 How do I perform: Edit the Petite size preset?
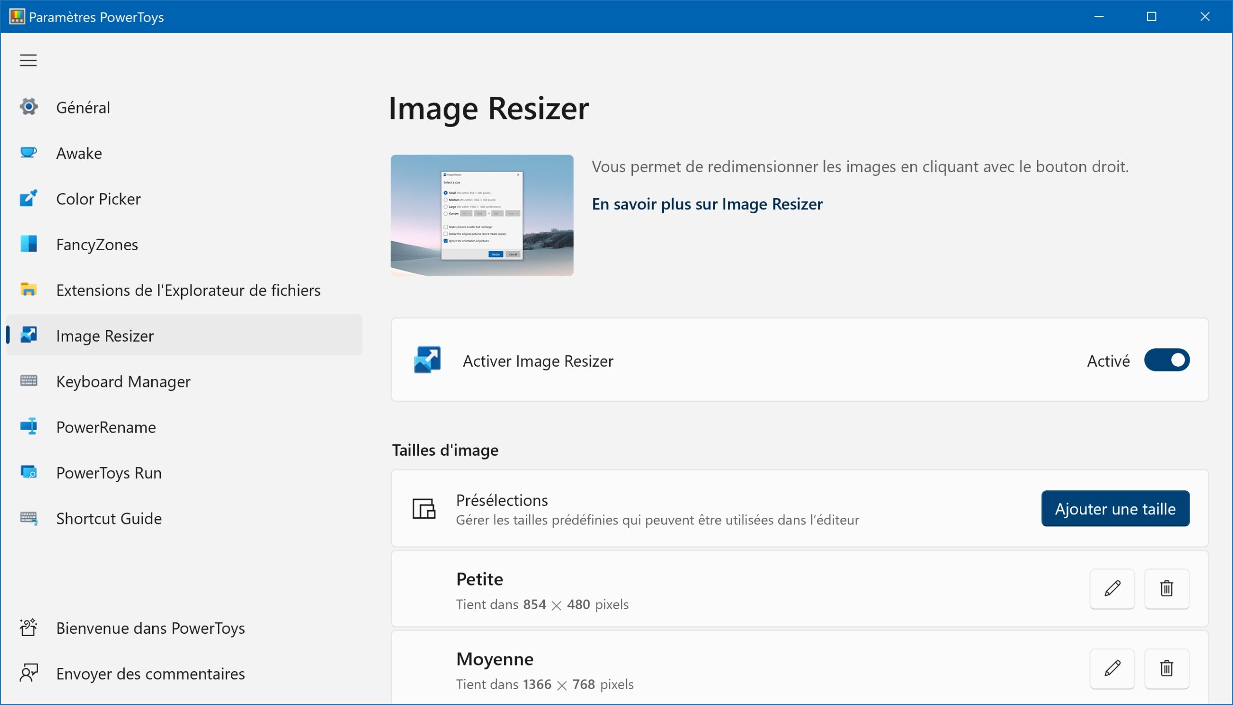pos(1112,589)
